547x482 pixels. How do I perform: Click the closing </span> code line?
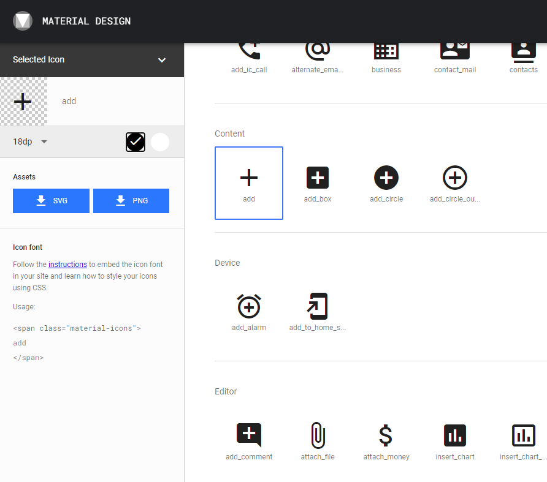[28, 358]
